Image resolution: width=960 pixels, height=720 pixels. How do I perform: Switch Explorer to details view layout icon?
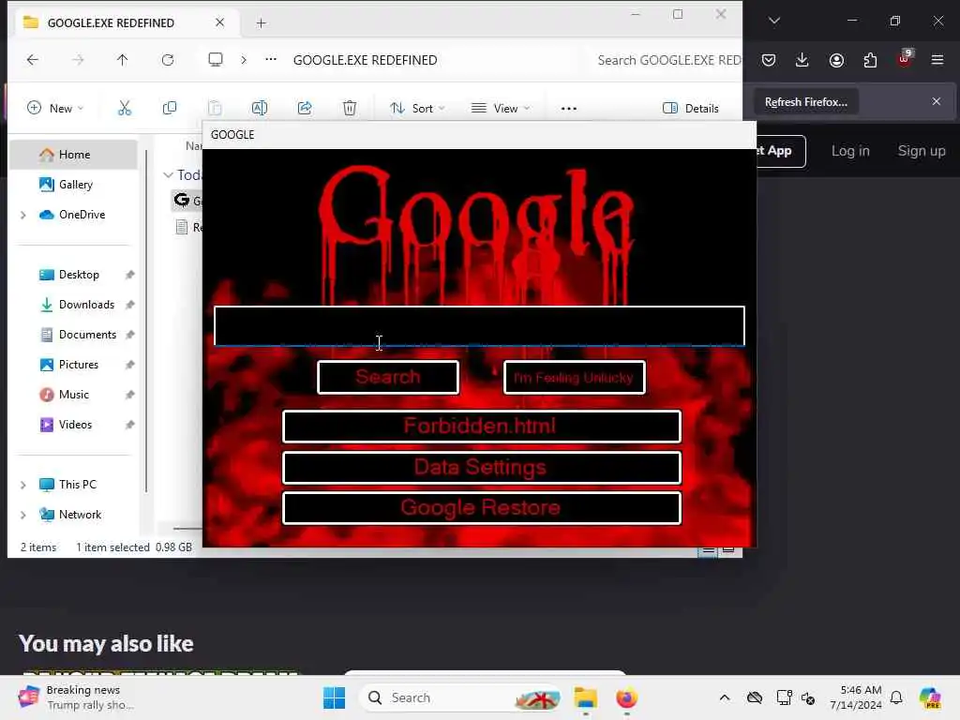coord(708,549)
